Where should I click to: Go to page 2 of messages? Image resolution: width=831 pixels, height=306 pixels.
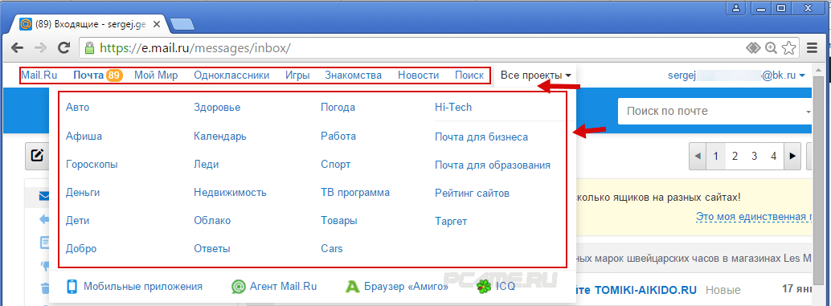tap(735, 156)
